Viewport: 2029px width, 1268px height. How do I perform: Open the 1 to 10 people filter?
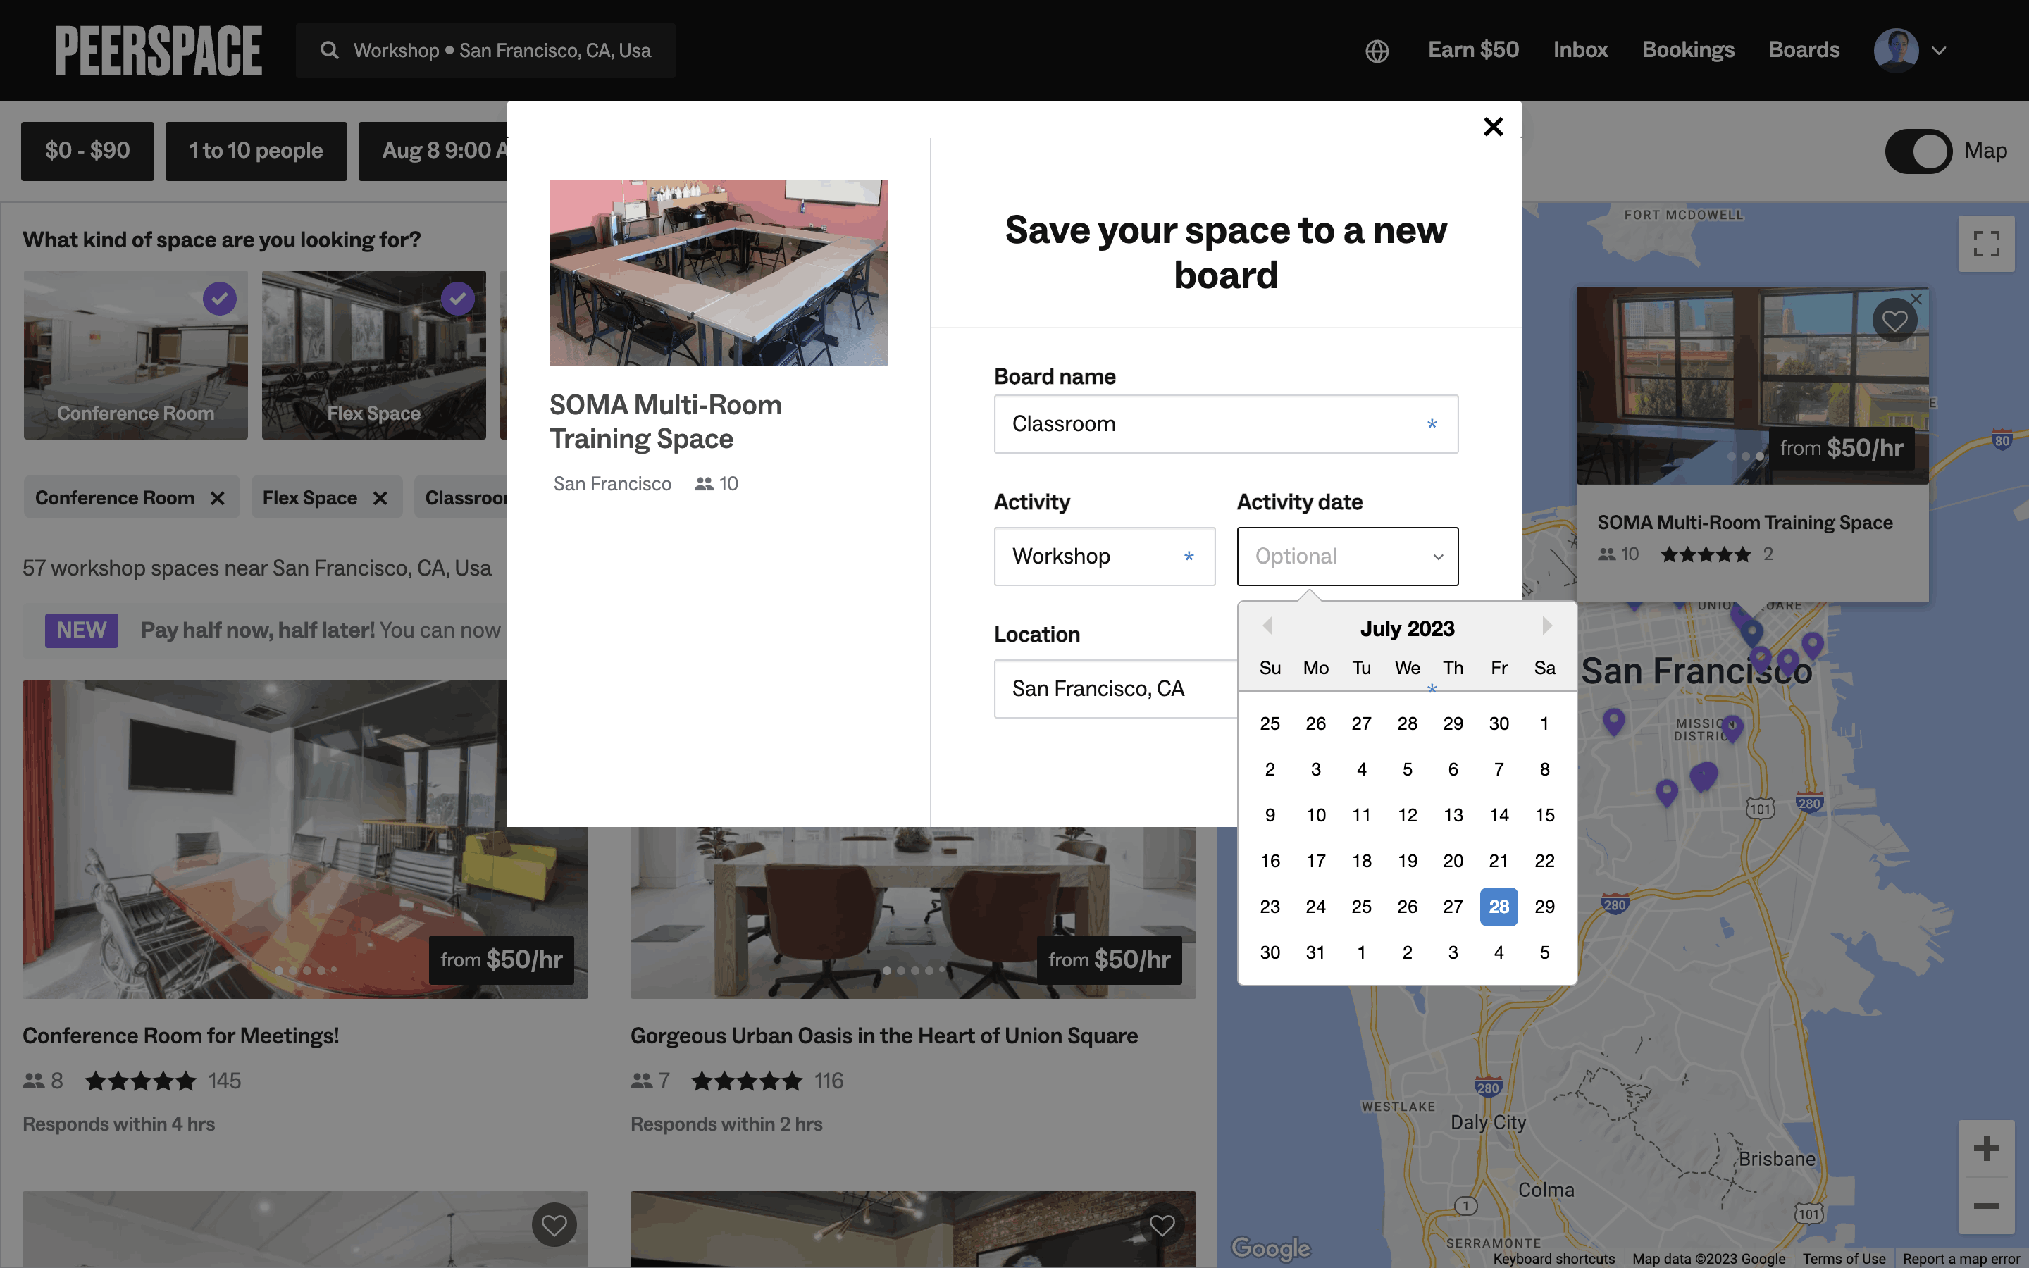pyautogui.click(x=256, y=151)
